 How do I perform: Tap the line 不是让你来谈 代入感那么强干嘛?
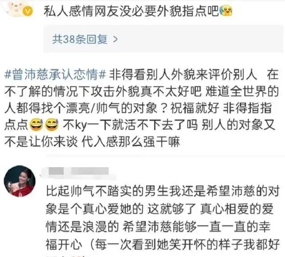click(92, 141)
